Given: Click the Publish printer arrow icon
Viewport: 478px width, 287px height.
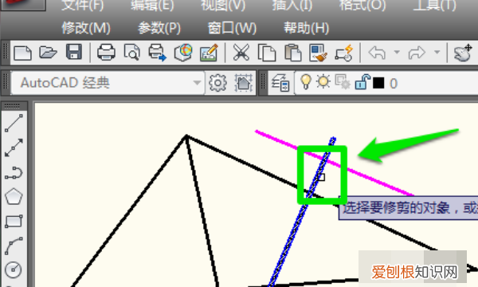Looking at the screenshot, I should (157, 53).
